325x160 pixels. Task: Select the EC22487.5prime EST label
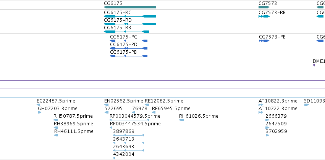coord(56,101)
